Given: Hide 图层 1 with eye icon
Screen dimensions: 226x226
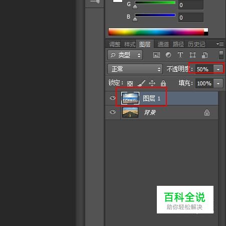Looking at the screenshot, I should click(113, 98).
